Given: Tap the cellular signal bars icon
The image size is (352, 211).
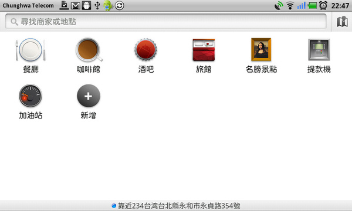Looking at the screenshot, I should [x=302, y=6].
